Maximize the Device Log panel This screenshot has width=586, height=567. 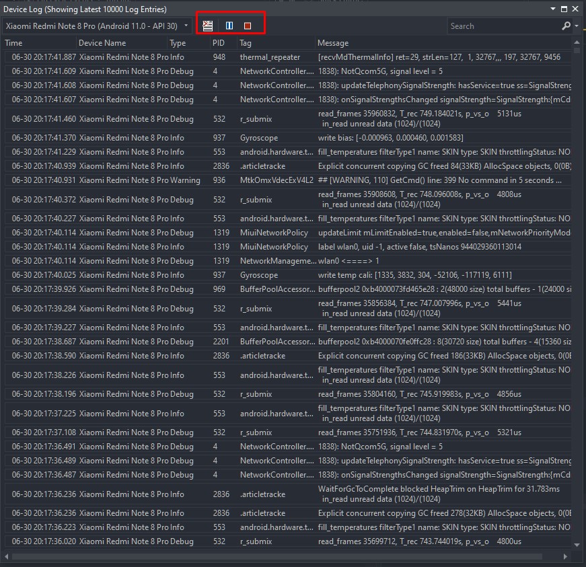pos(564,9)
